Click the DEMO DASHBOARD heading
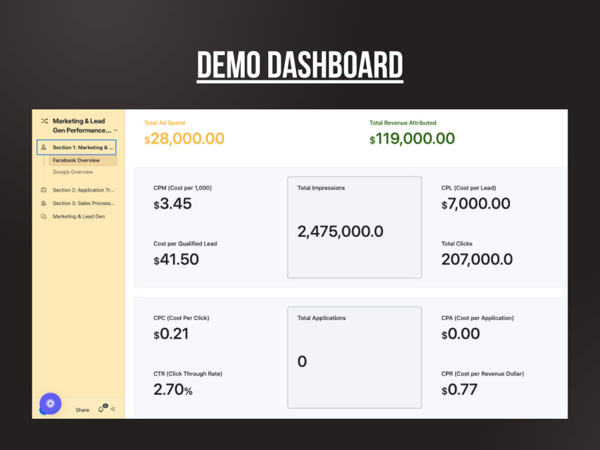This screenshot has width=600, height=450. [x=300, y=65]
